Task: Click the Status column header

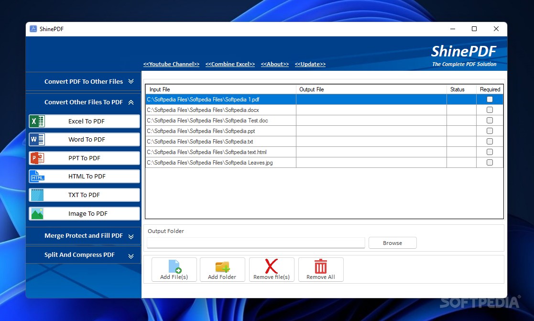Action: point(461,89)
